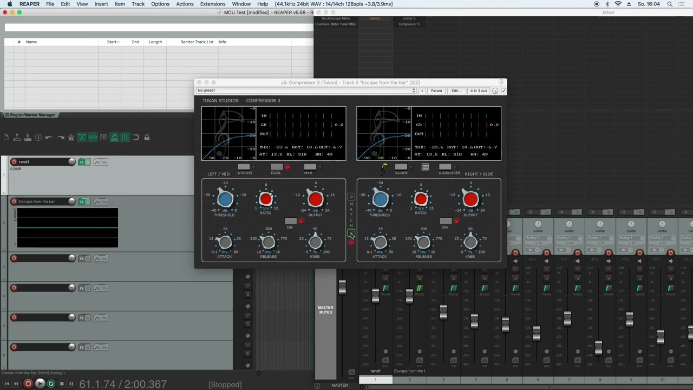Arm record on rend1 track
693x390 pixels.
(x=14, y=162)
